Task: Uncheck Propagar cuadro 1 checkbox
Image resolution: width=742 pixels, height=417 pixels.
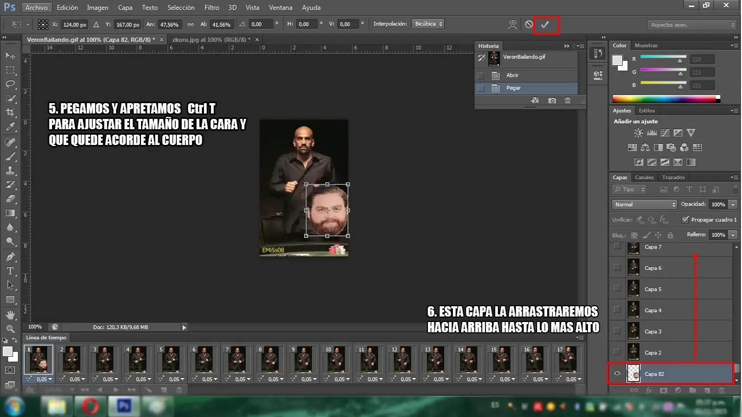Action: click(x=686, y=219)
